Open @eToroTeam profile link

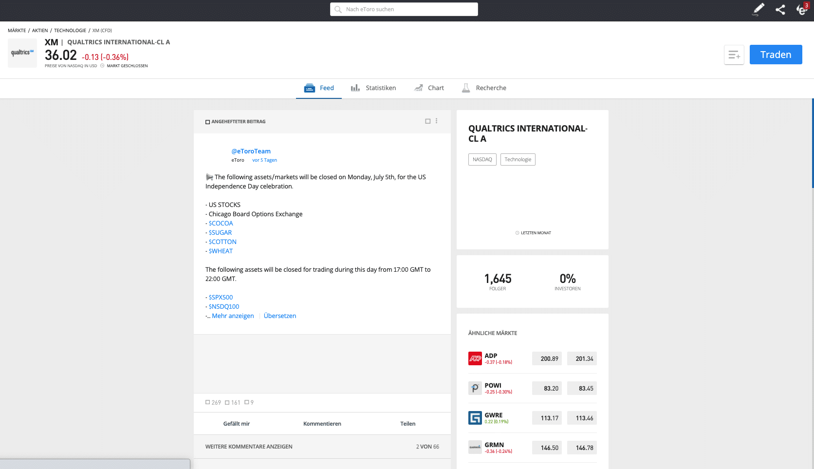pyautogui.click(x=251, y=151)
